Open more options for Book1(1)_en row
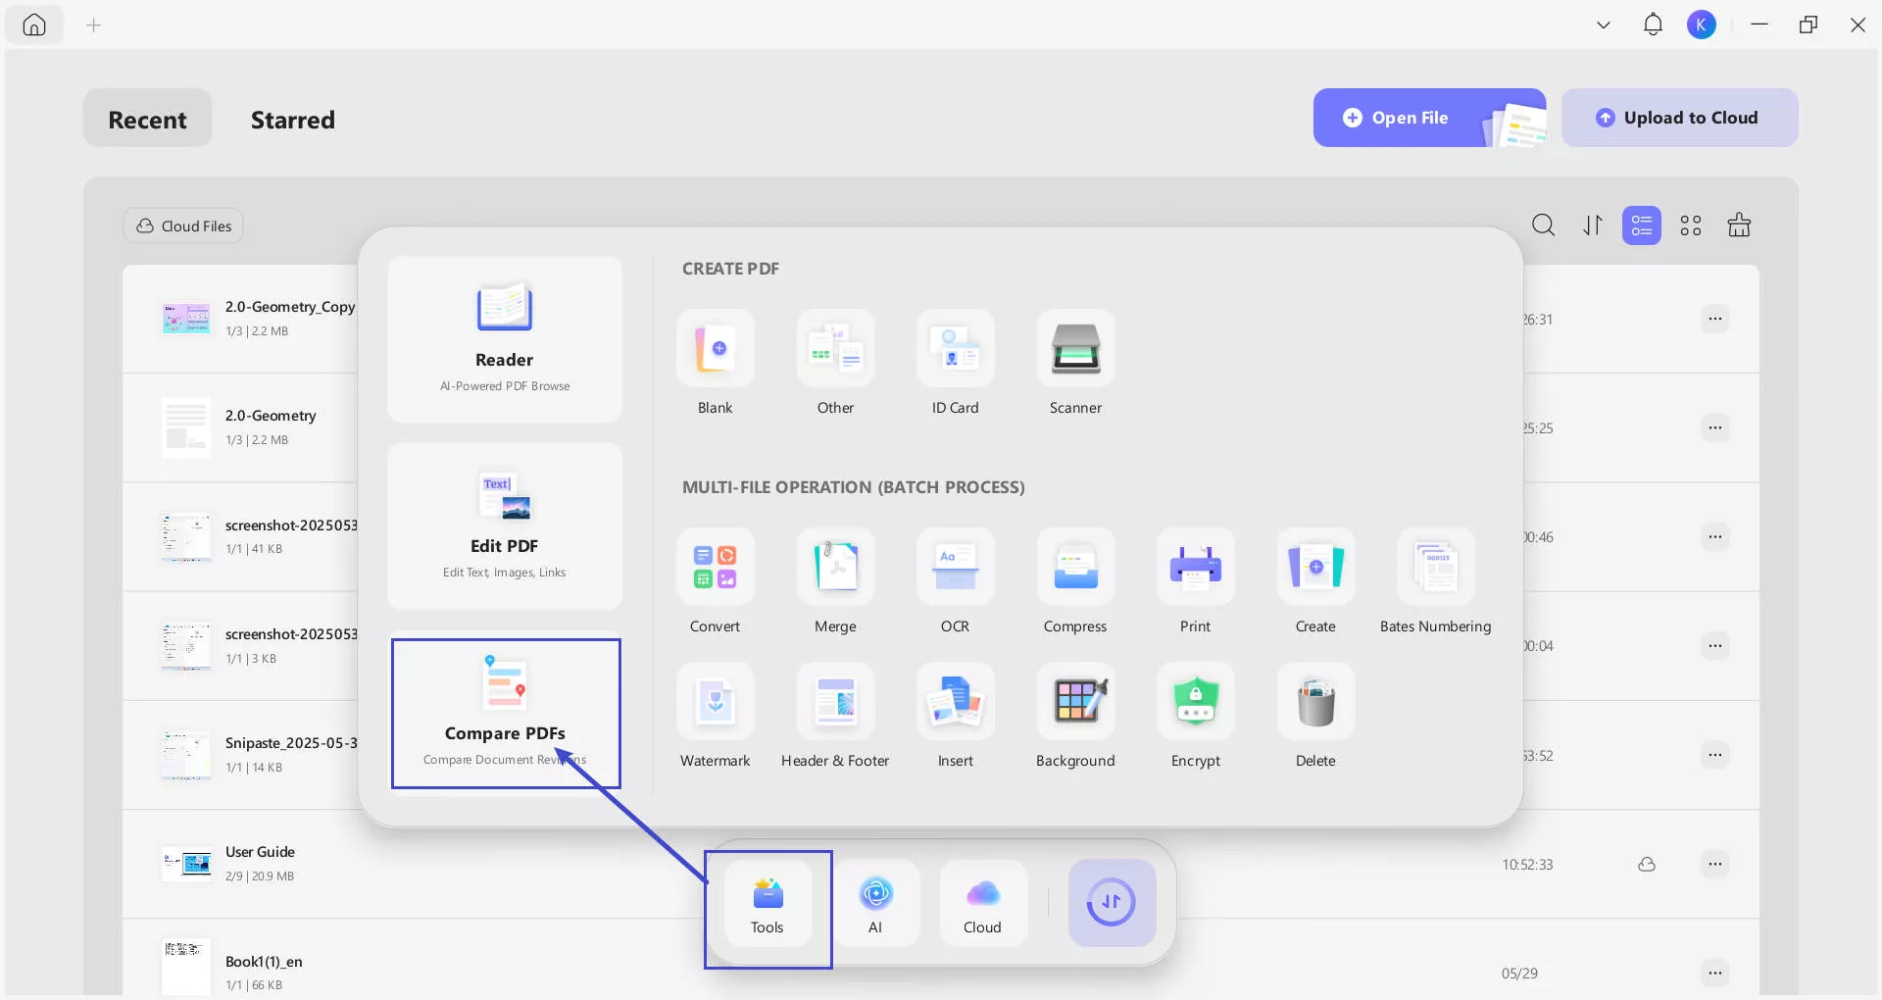Screen dimensions: 1882x1000 1714,973
